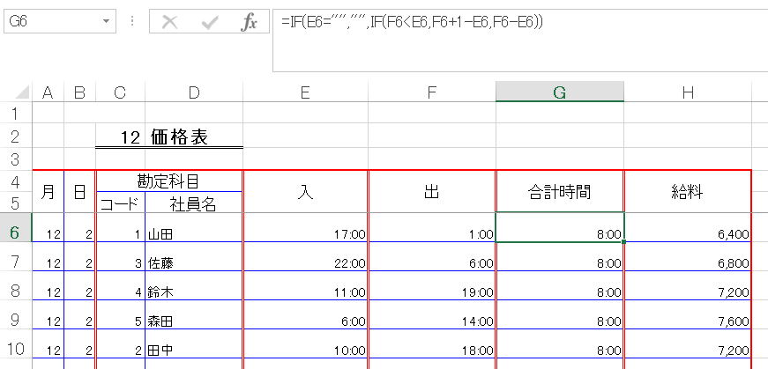Click the 11:00 entry time cell
This screenshot has width=768, height=369.
(x=306, y=286)
